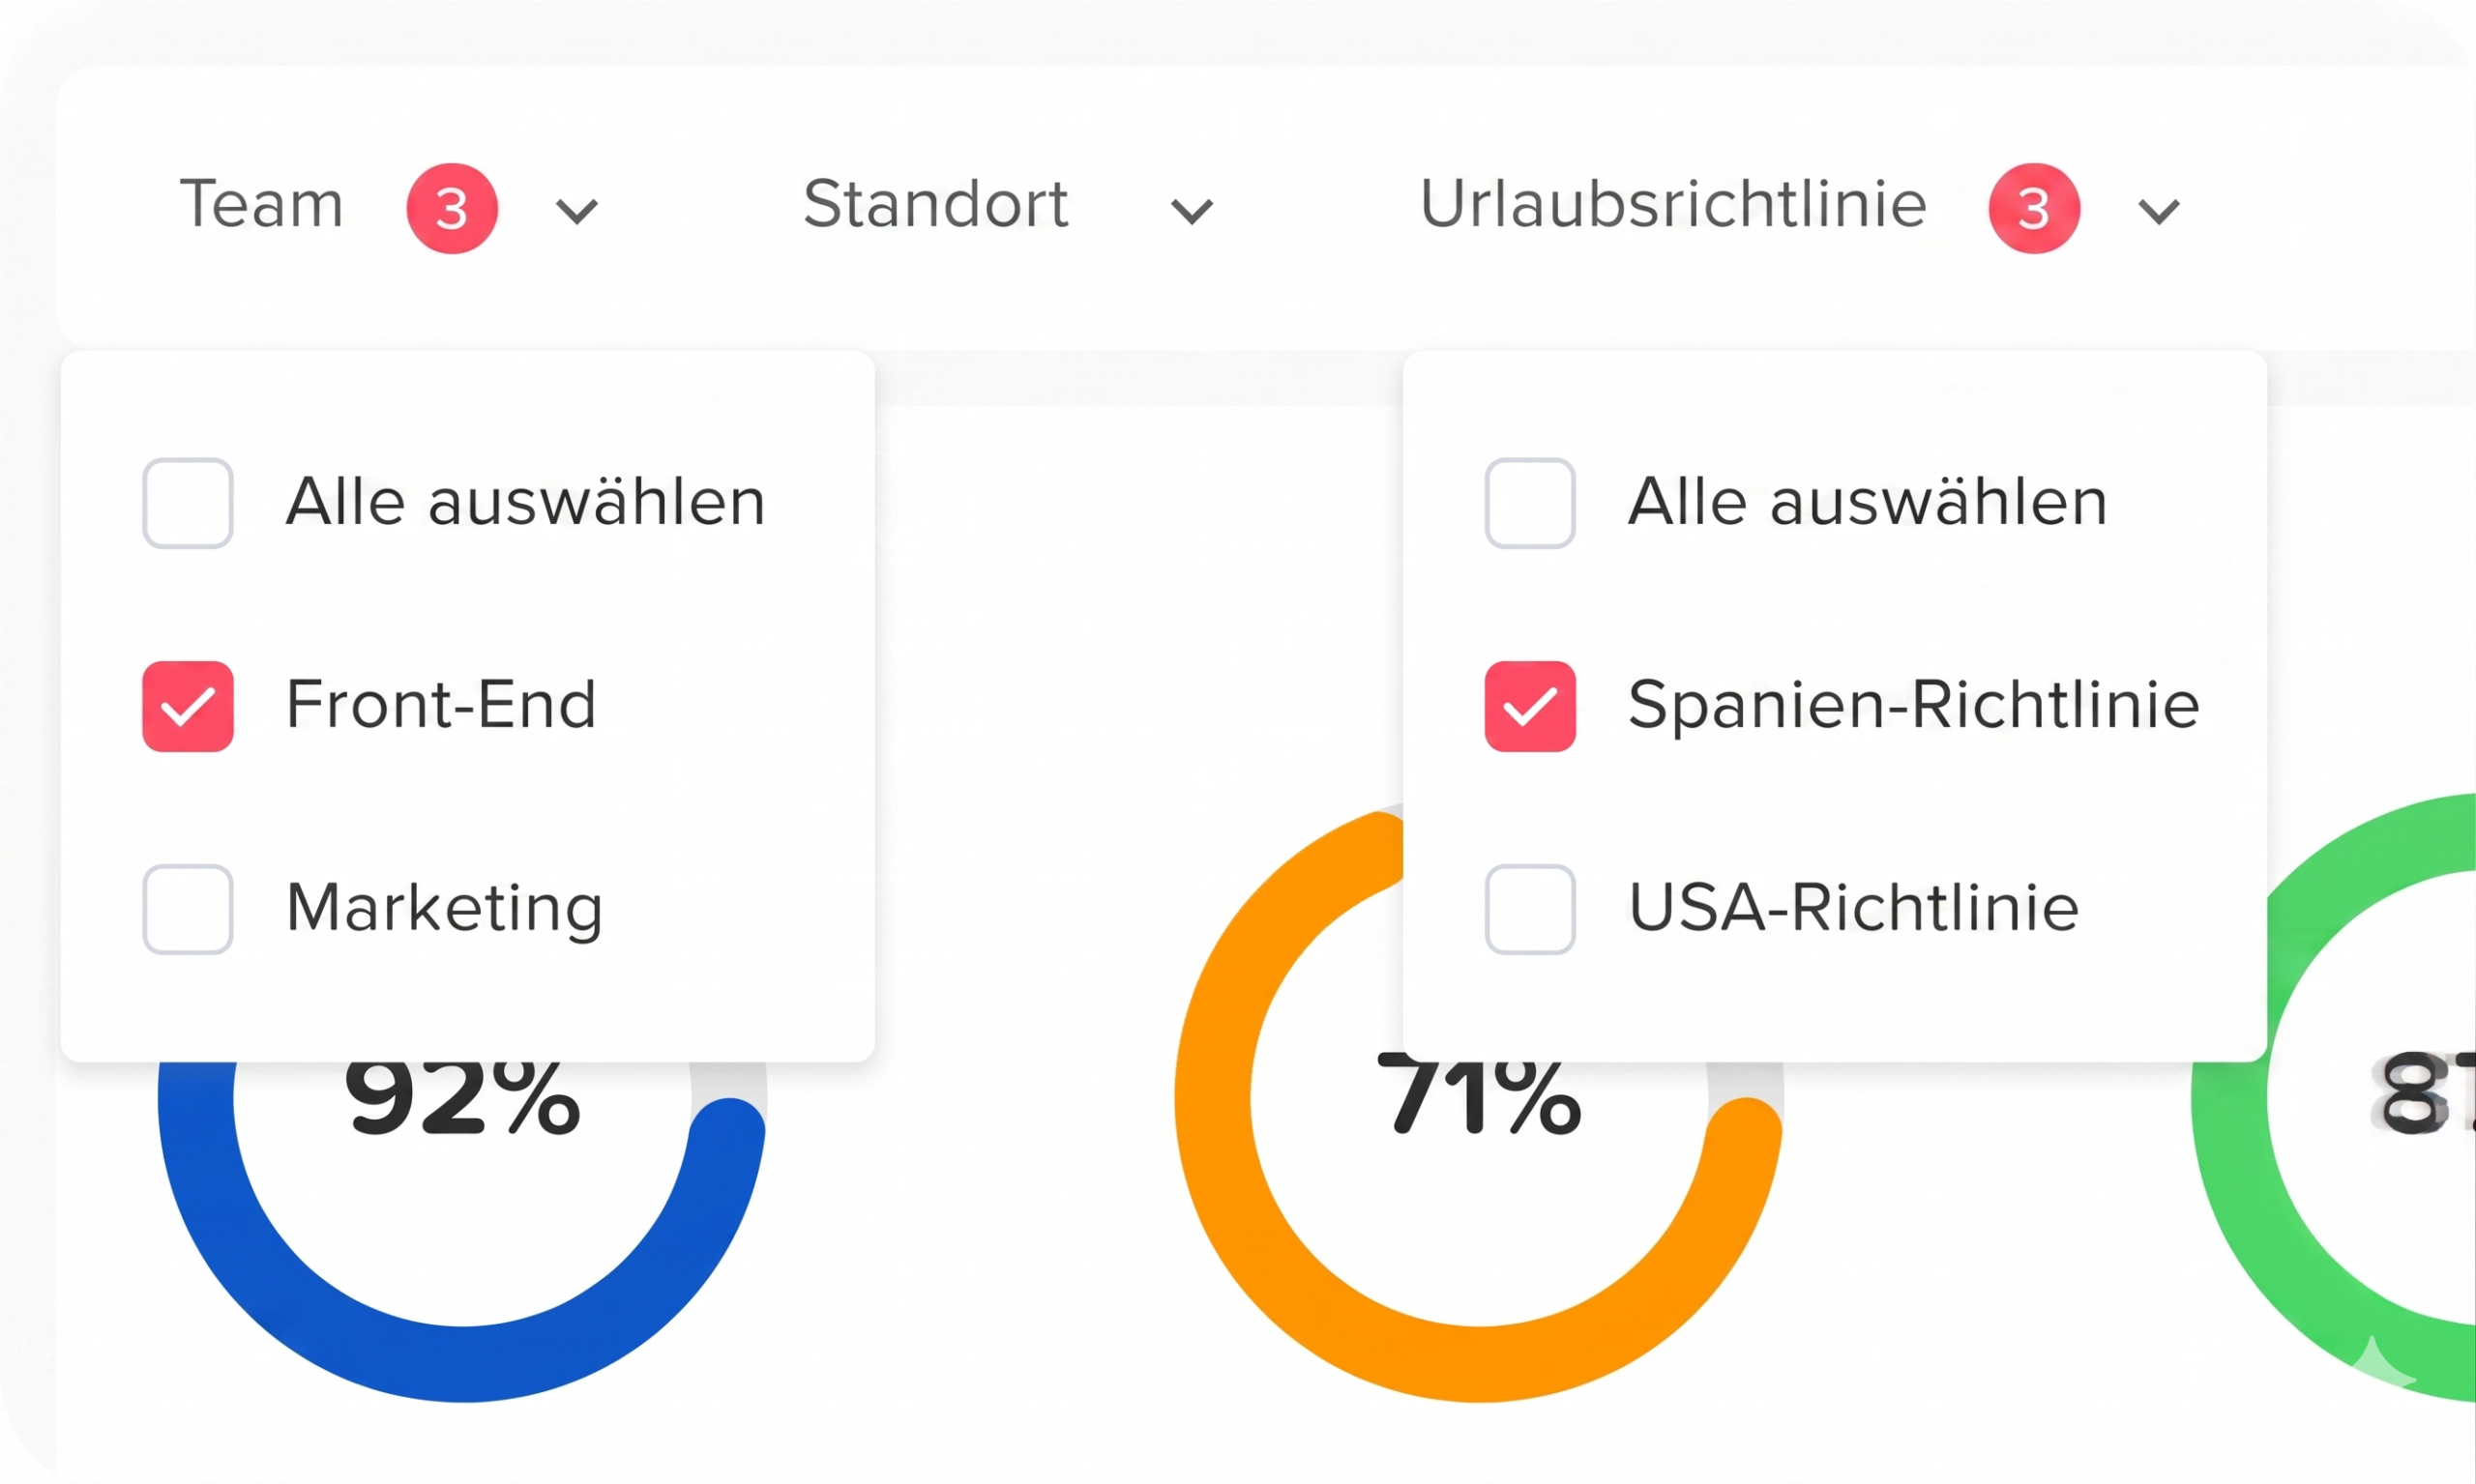Check Alle auswählen in the Team list
The width and height of the screenshot is (2476, 1484).
[188, 503]
